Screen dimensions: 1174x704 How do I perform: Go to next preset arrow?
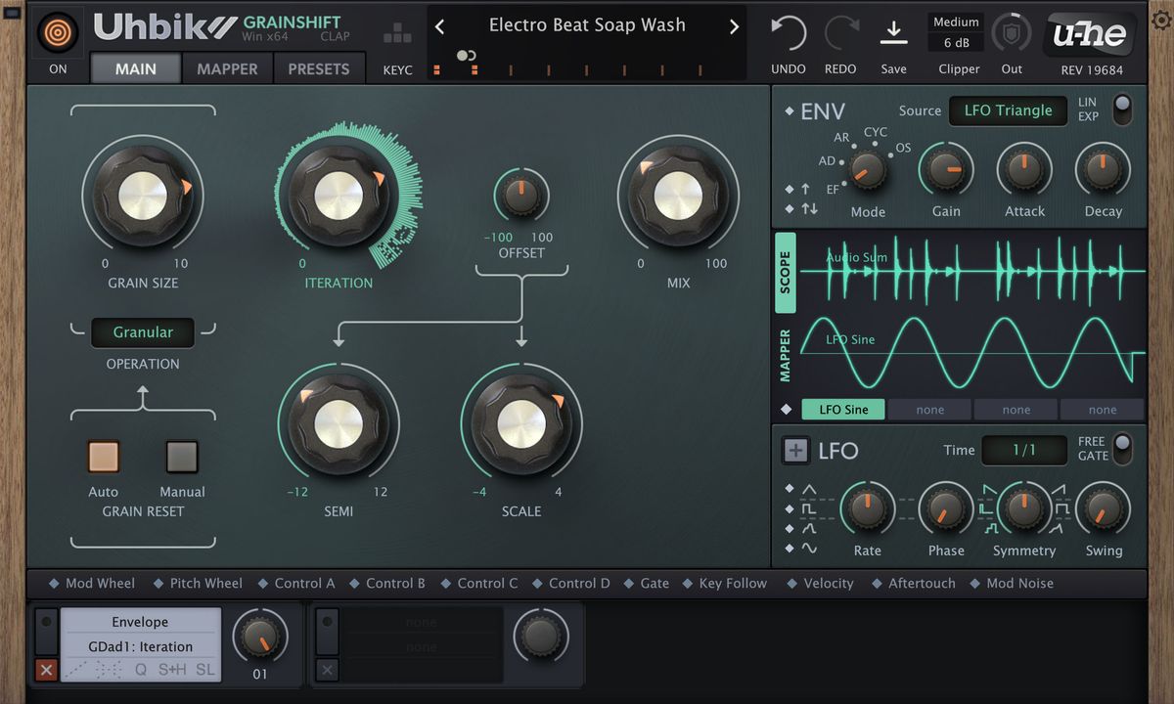[734, 26]
